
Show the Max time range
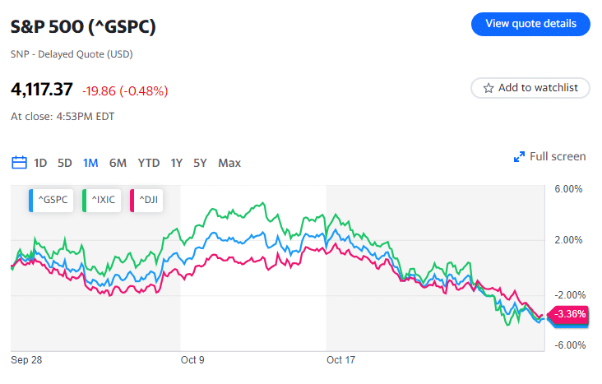pos(229,163)
